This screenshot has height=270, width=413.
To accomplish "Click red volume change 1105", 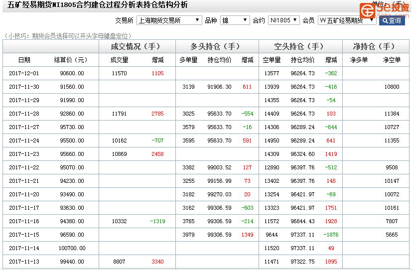I will click(x=157, y=73).
